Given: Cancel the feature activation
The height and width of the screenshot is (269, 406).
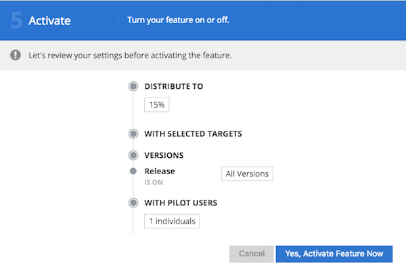Looking at the screenshot, I should click(x=252, y=253).
